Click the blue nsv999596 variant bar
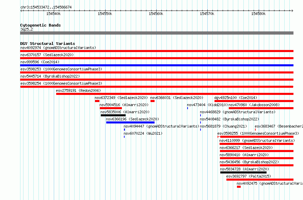This screenshot has height=200, width=303. [x=157, y=65]
